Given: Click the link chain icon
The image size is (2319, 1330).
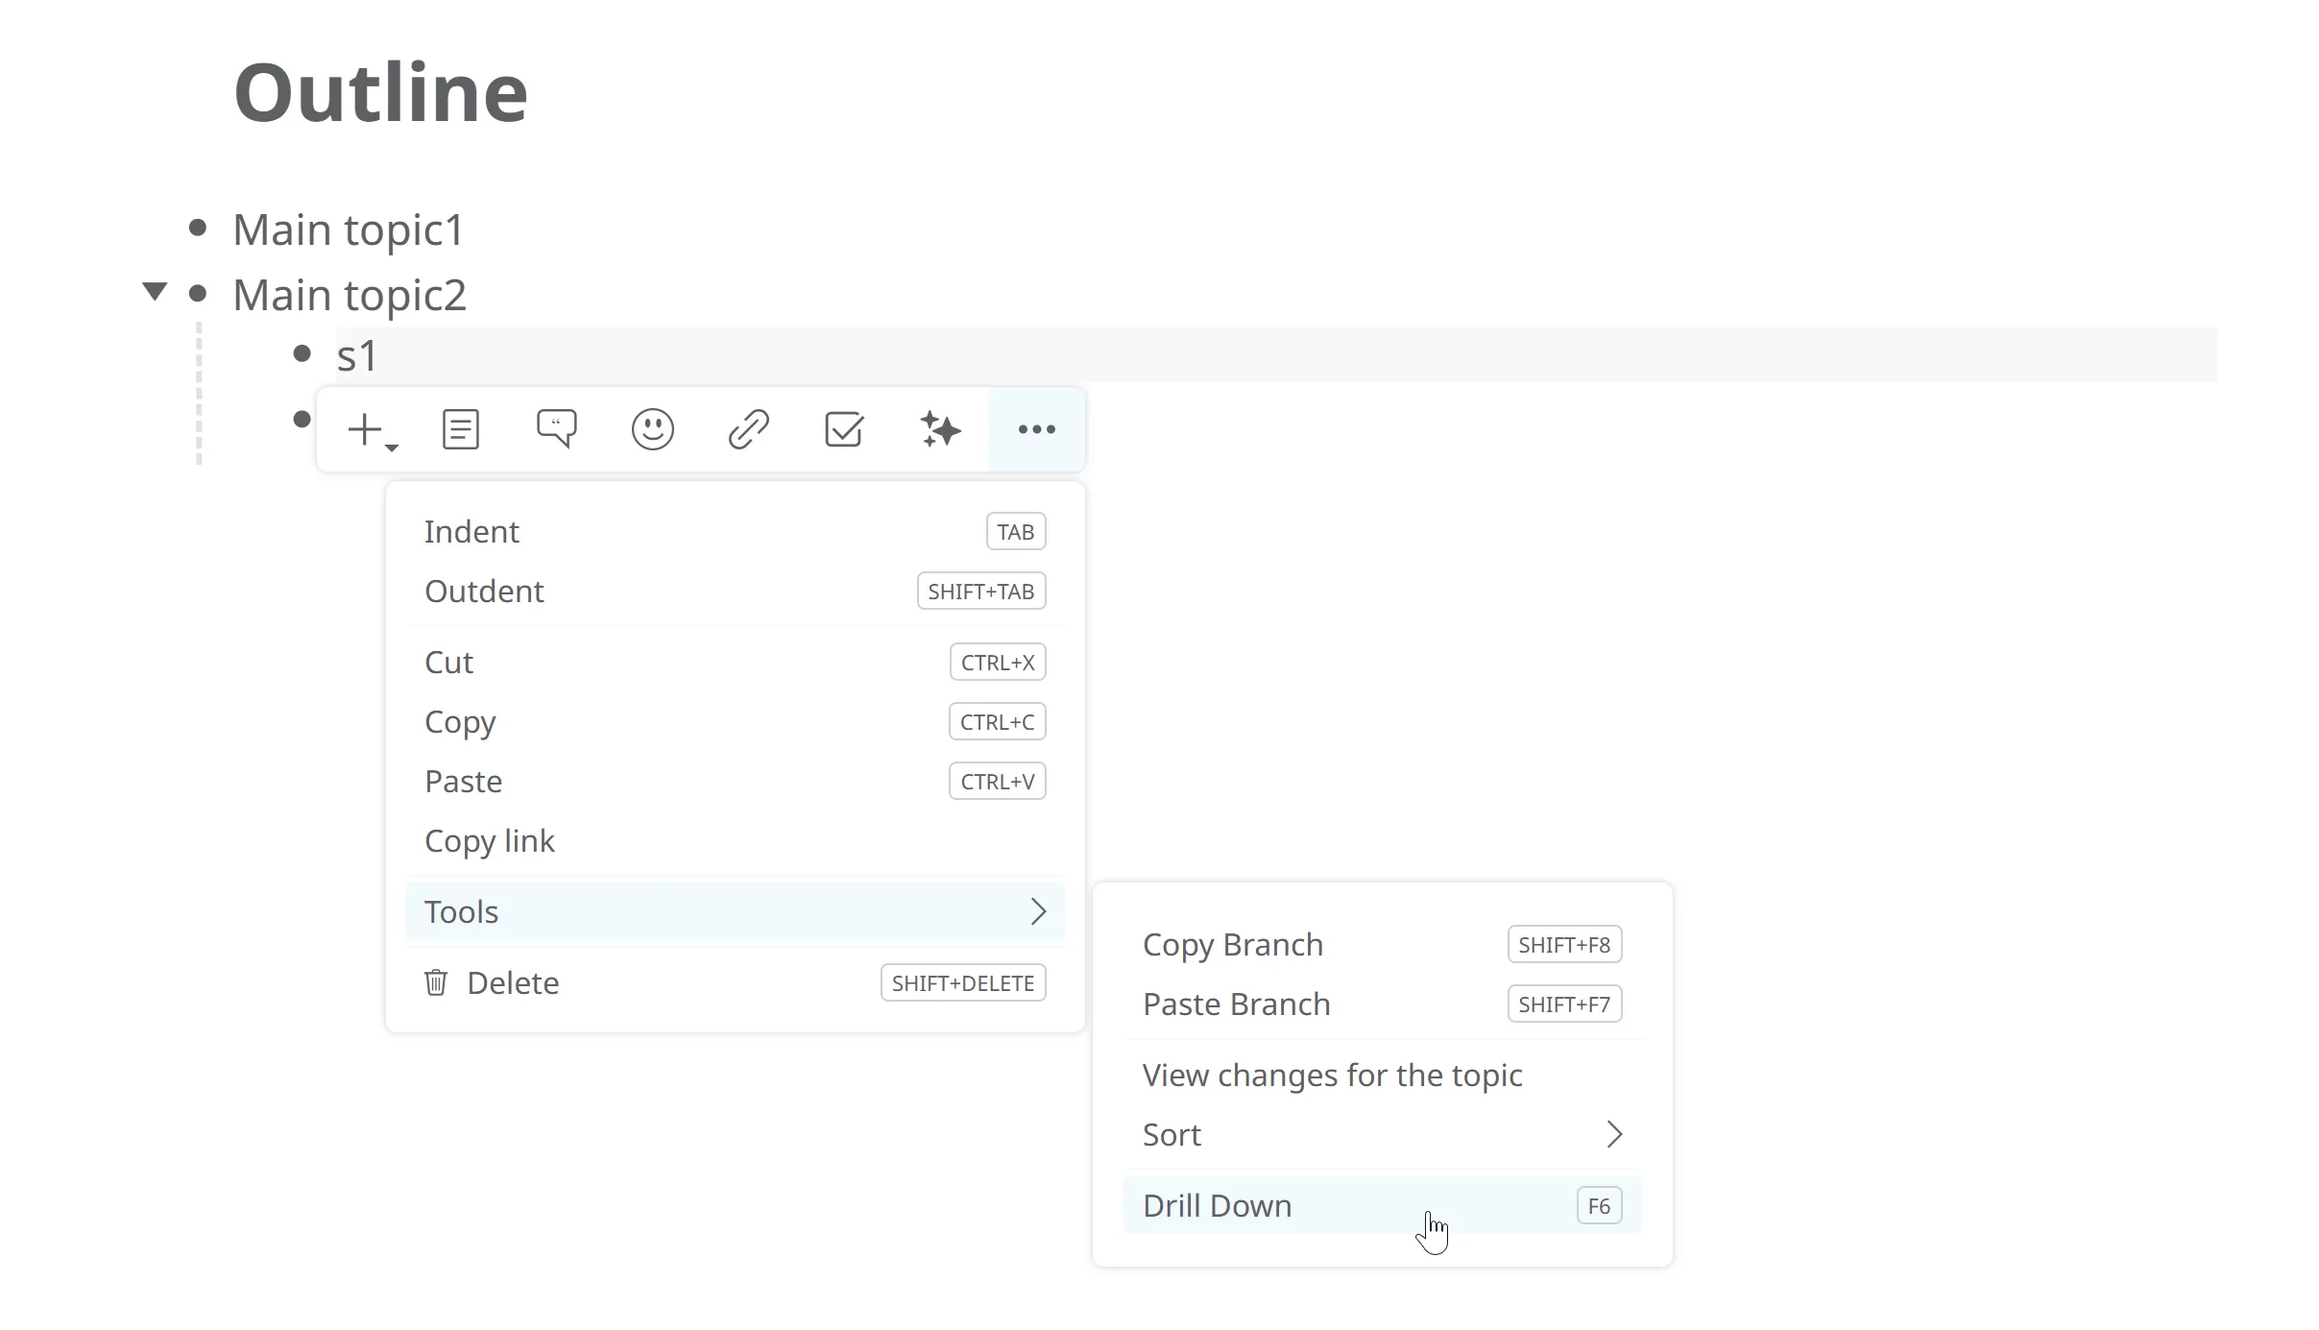Looking at the screenshot, I should coord(748,429).
